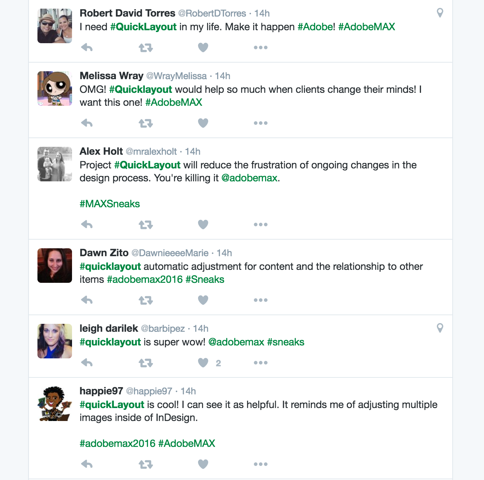Open more options on Dawn Zito's tweet
Viewport: 484px width, 480px height.
pos(260,300)
